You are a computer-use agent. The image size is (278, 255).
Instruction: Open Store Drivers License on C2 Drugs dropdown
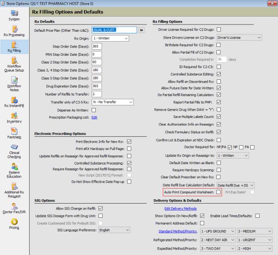[x=240, y=38]
